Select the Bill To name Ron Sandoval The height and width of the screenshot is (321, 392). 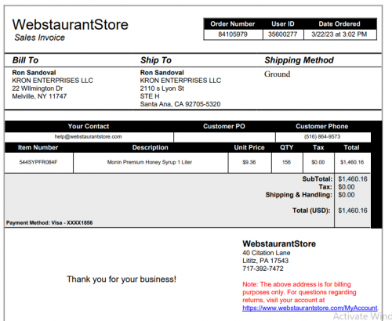point(34,73)
